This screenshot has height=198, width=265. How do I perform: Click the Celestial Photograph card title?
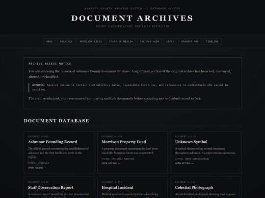194,187
